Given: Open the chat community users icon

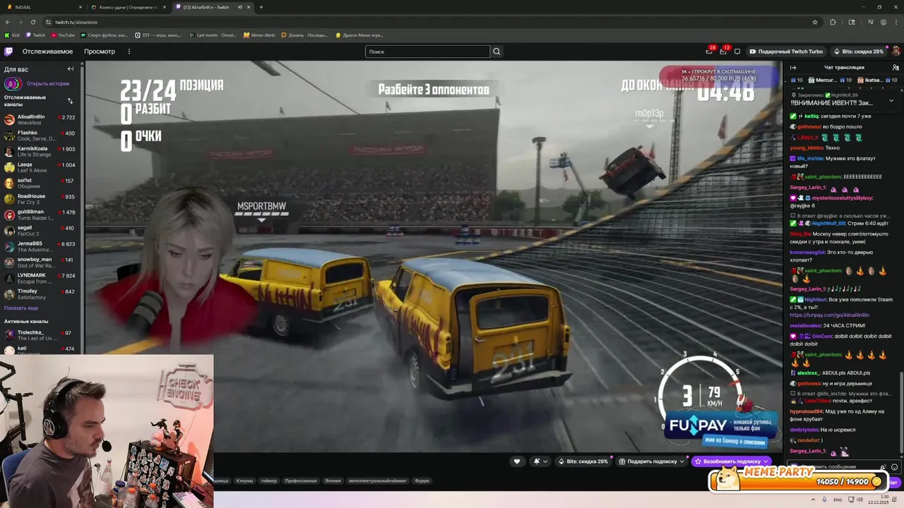Looking at the screenshot, I should click(895, 68).
